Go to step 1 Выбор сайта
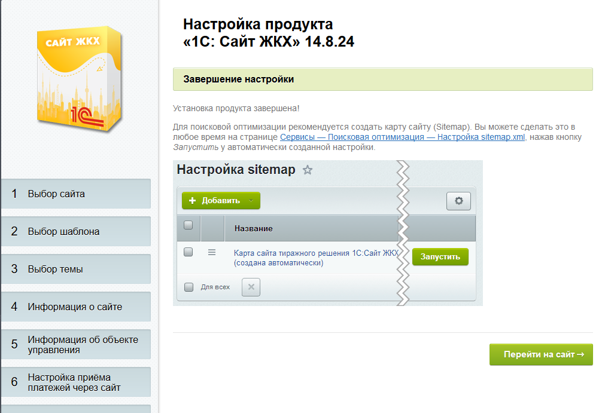Image resolution: width=608 pixels, height=413 pixels. click(76, 194)
